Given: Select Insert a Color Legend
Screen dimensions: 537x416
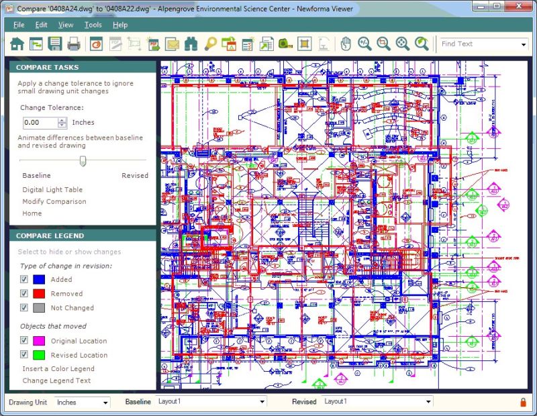Looking at the screenshot, I should 58,368.
